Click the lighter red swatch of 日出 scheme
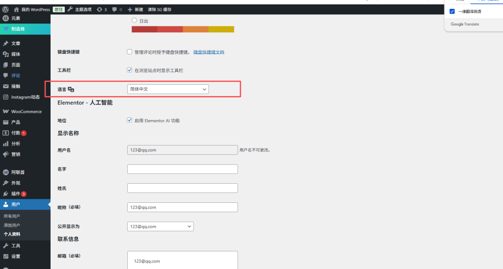Viewport: 503px width, 269px height. tap(170, 29)
